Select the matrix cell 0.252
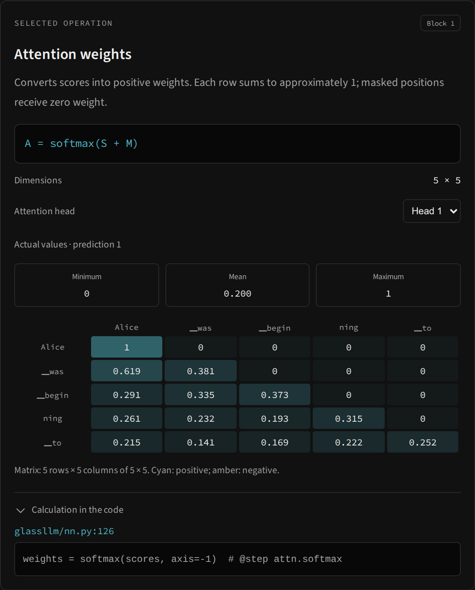The width and height of the screenshot is (475, 590). coord(423,442)
